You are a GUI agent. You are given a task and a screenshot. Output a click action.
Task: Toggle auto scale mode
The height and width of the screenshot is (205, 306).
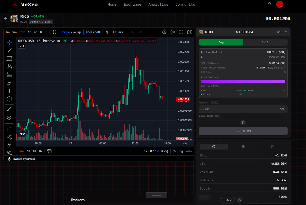[x=189, y=151]
